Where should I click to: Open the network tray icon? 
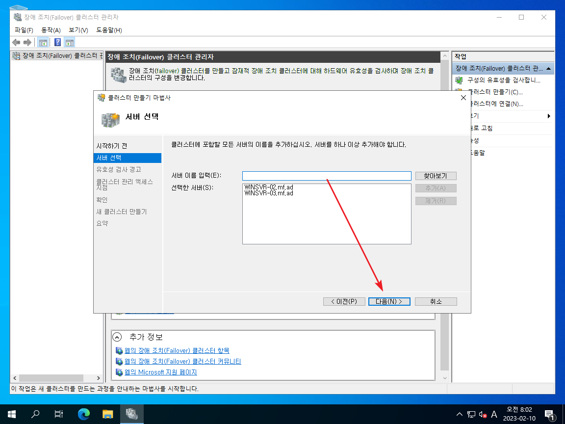coord(471,414)
